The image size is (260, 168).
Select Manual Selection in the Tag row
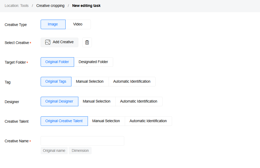pos(90,81)
